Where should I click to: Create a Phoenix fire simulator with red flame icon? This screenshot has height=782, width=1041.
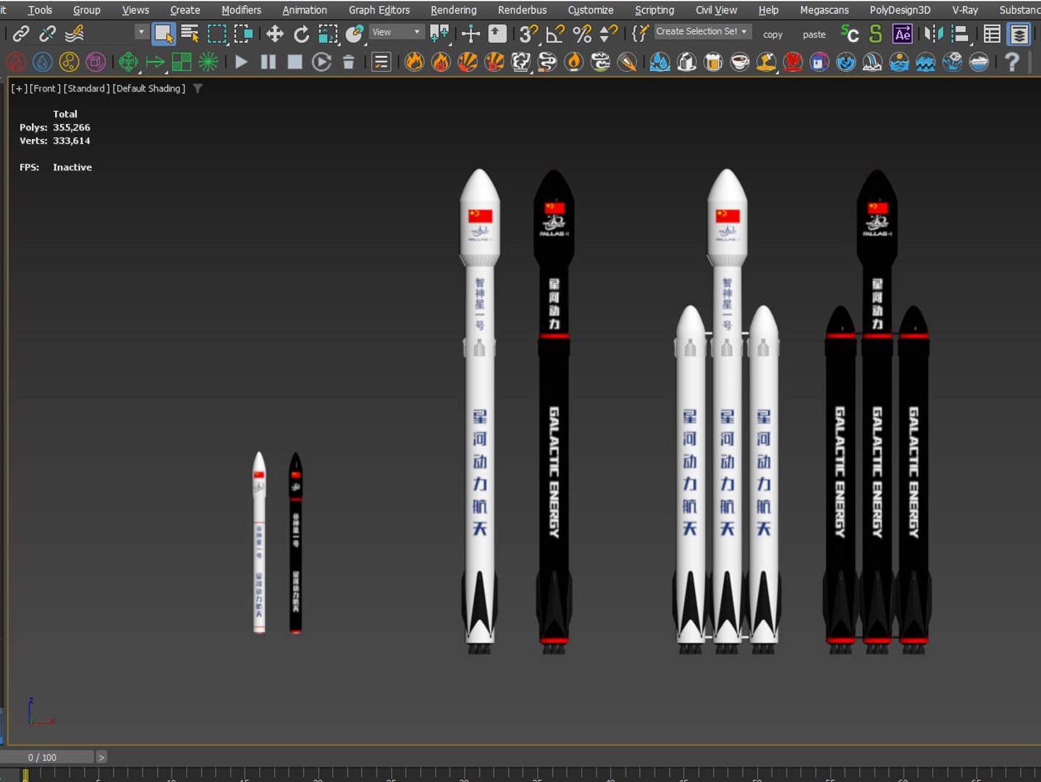click(x=16, y=62)
